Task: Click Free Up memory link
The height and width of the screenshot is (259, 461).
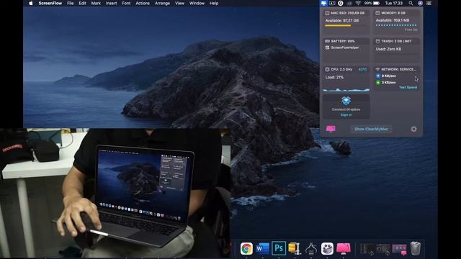Action: coord(411,29)
